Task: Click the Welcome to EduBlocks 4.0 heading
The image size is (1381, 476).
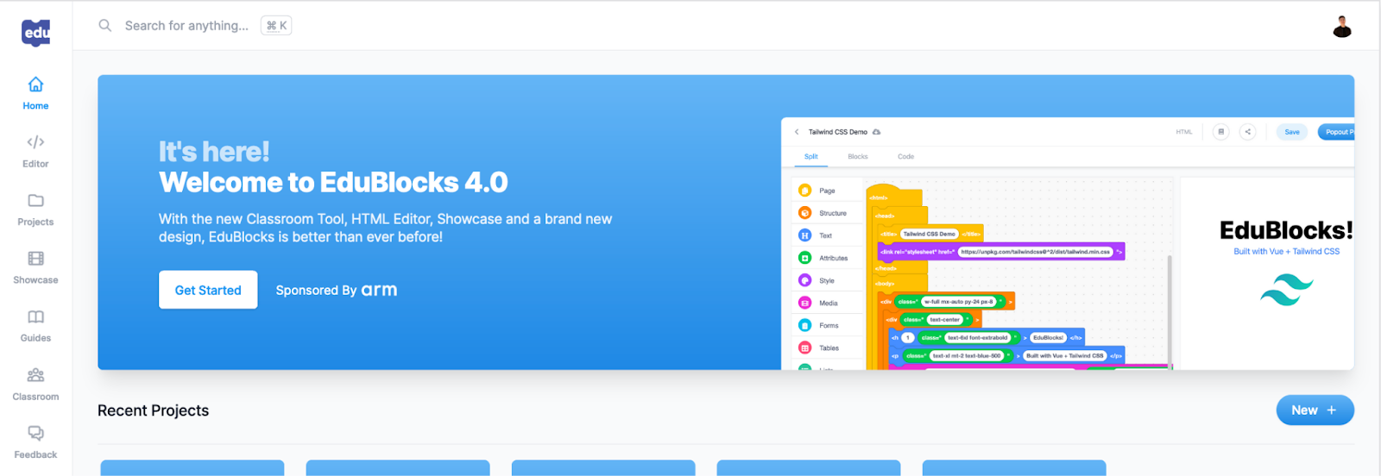Action: (x=333, y=183)
